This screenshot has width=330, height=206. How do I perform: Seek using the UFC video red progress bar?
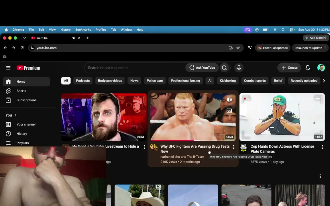point(193,140)
